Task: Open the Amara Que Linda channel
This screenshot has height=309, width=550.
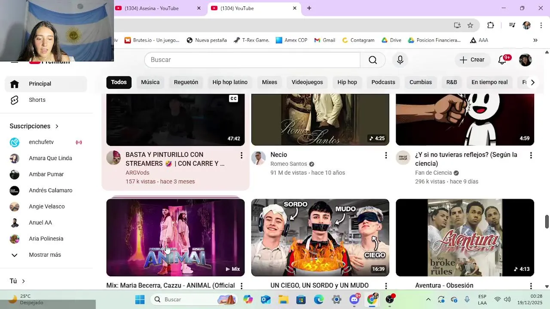Action: coord(46,158)
